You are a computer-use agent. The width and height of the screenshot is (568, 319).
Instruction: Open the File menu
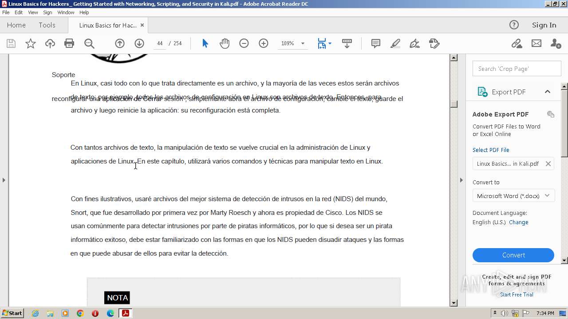(x=6, y=12)
